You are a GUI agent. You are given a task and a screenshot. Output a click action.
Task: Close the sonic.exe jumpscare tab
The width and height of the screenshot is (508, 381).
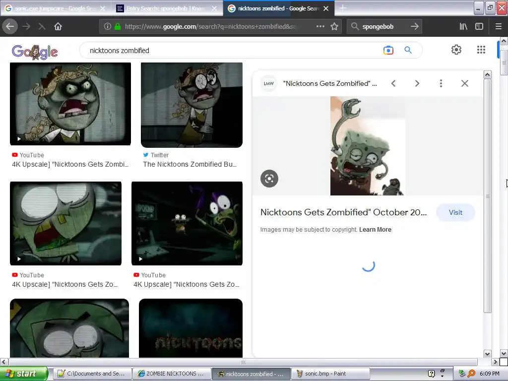click(x=103, y=8)
